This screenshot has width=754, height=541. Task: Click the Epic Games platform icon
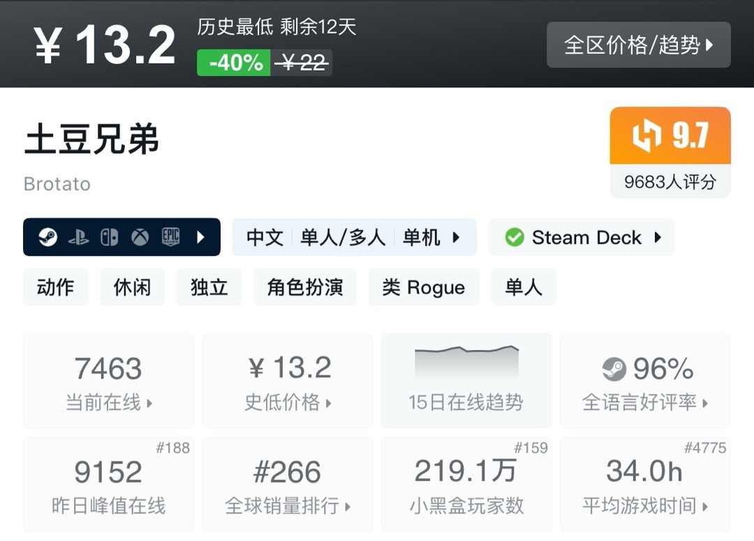[171, 238]
